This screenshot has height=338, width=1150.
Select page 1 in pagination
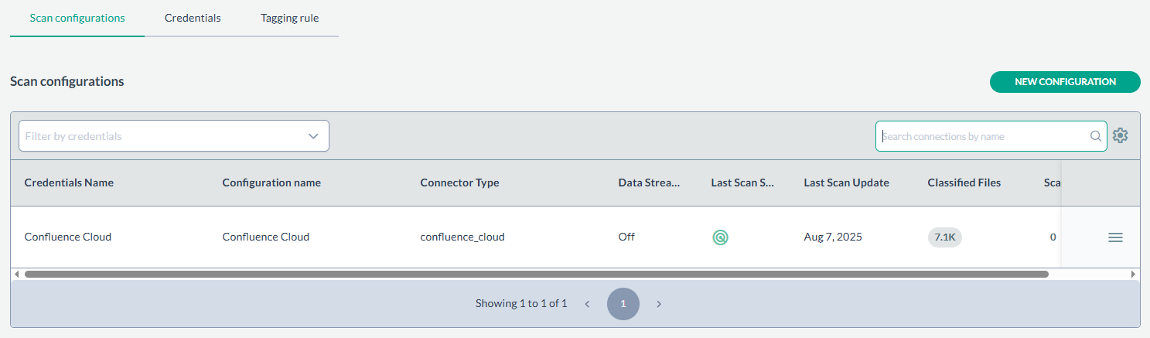pos(623,304)
